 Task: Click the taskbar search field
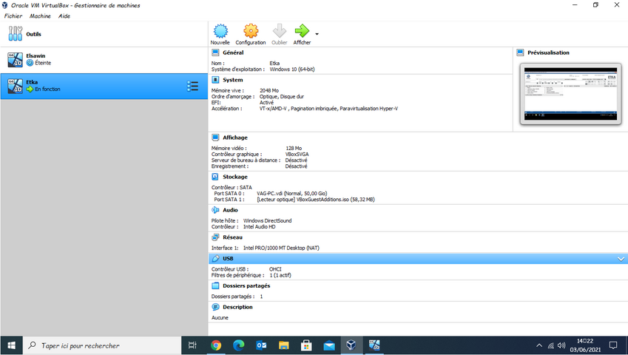tap(103, 345)
